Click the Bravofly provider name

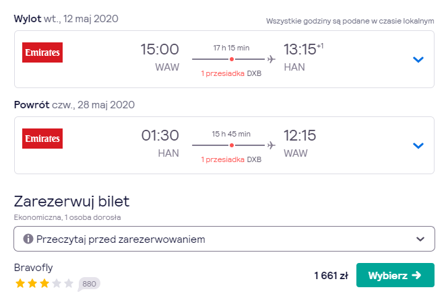(x=34, y=268)
